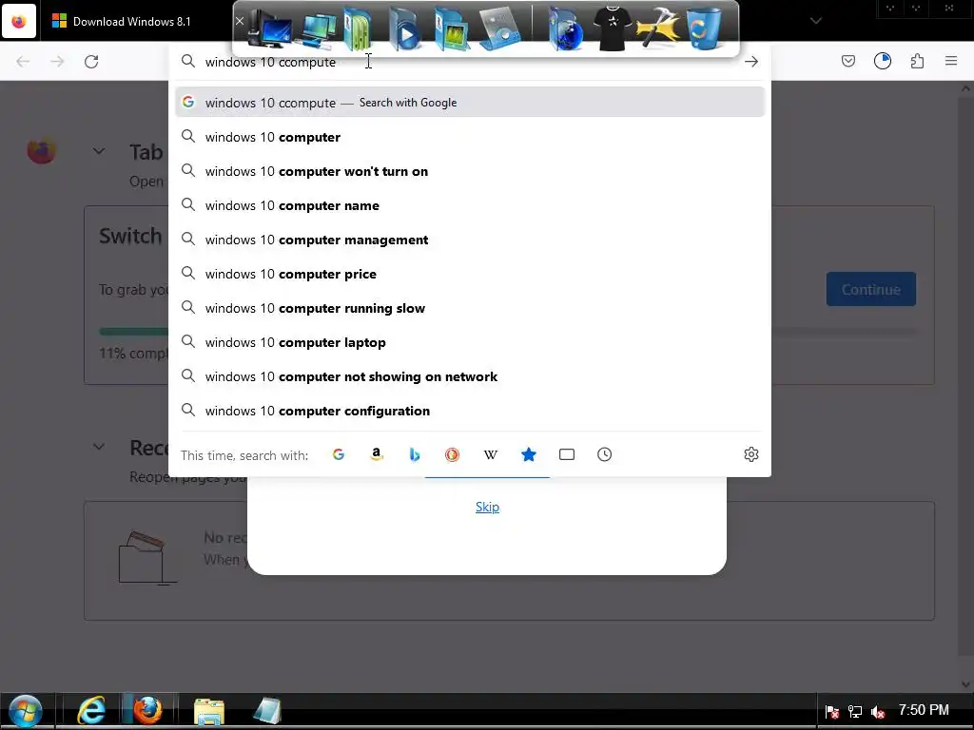Go back to the previous page
Viewport: 974px width, 730px height.
(x=23, y=62)
